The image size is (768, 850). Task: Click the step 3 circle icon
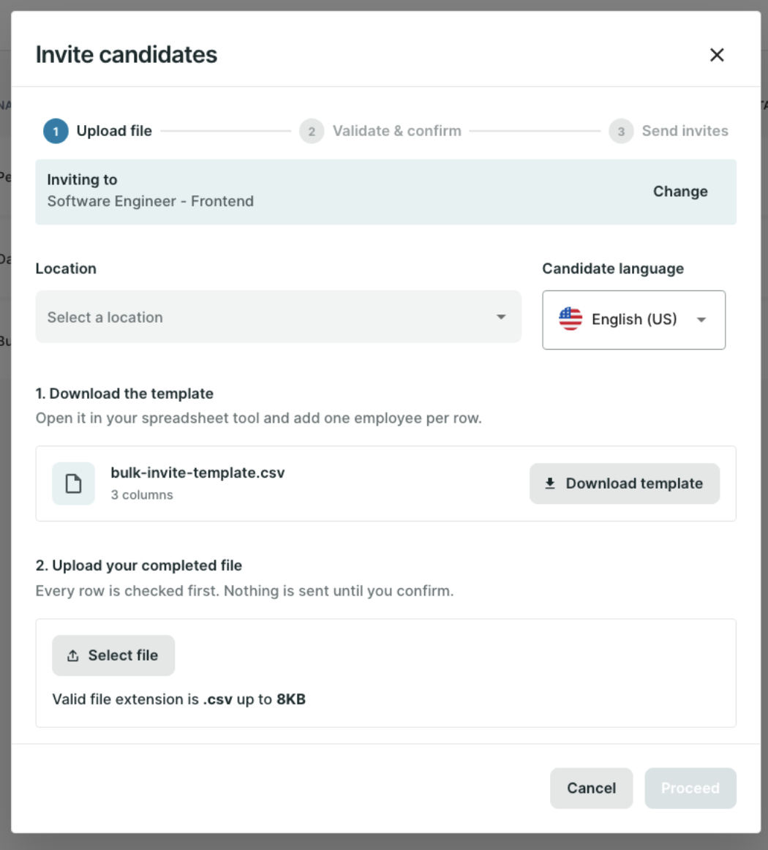(x=621, y=131)
